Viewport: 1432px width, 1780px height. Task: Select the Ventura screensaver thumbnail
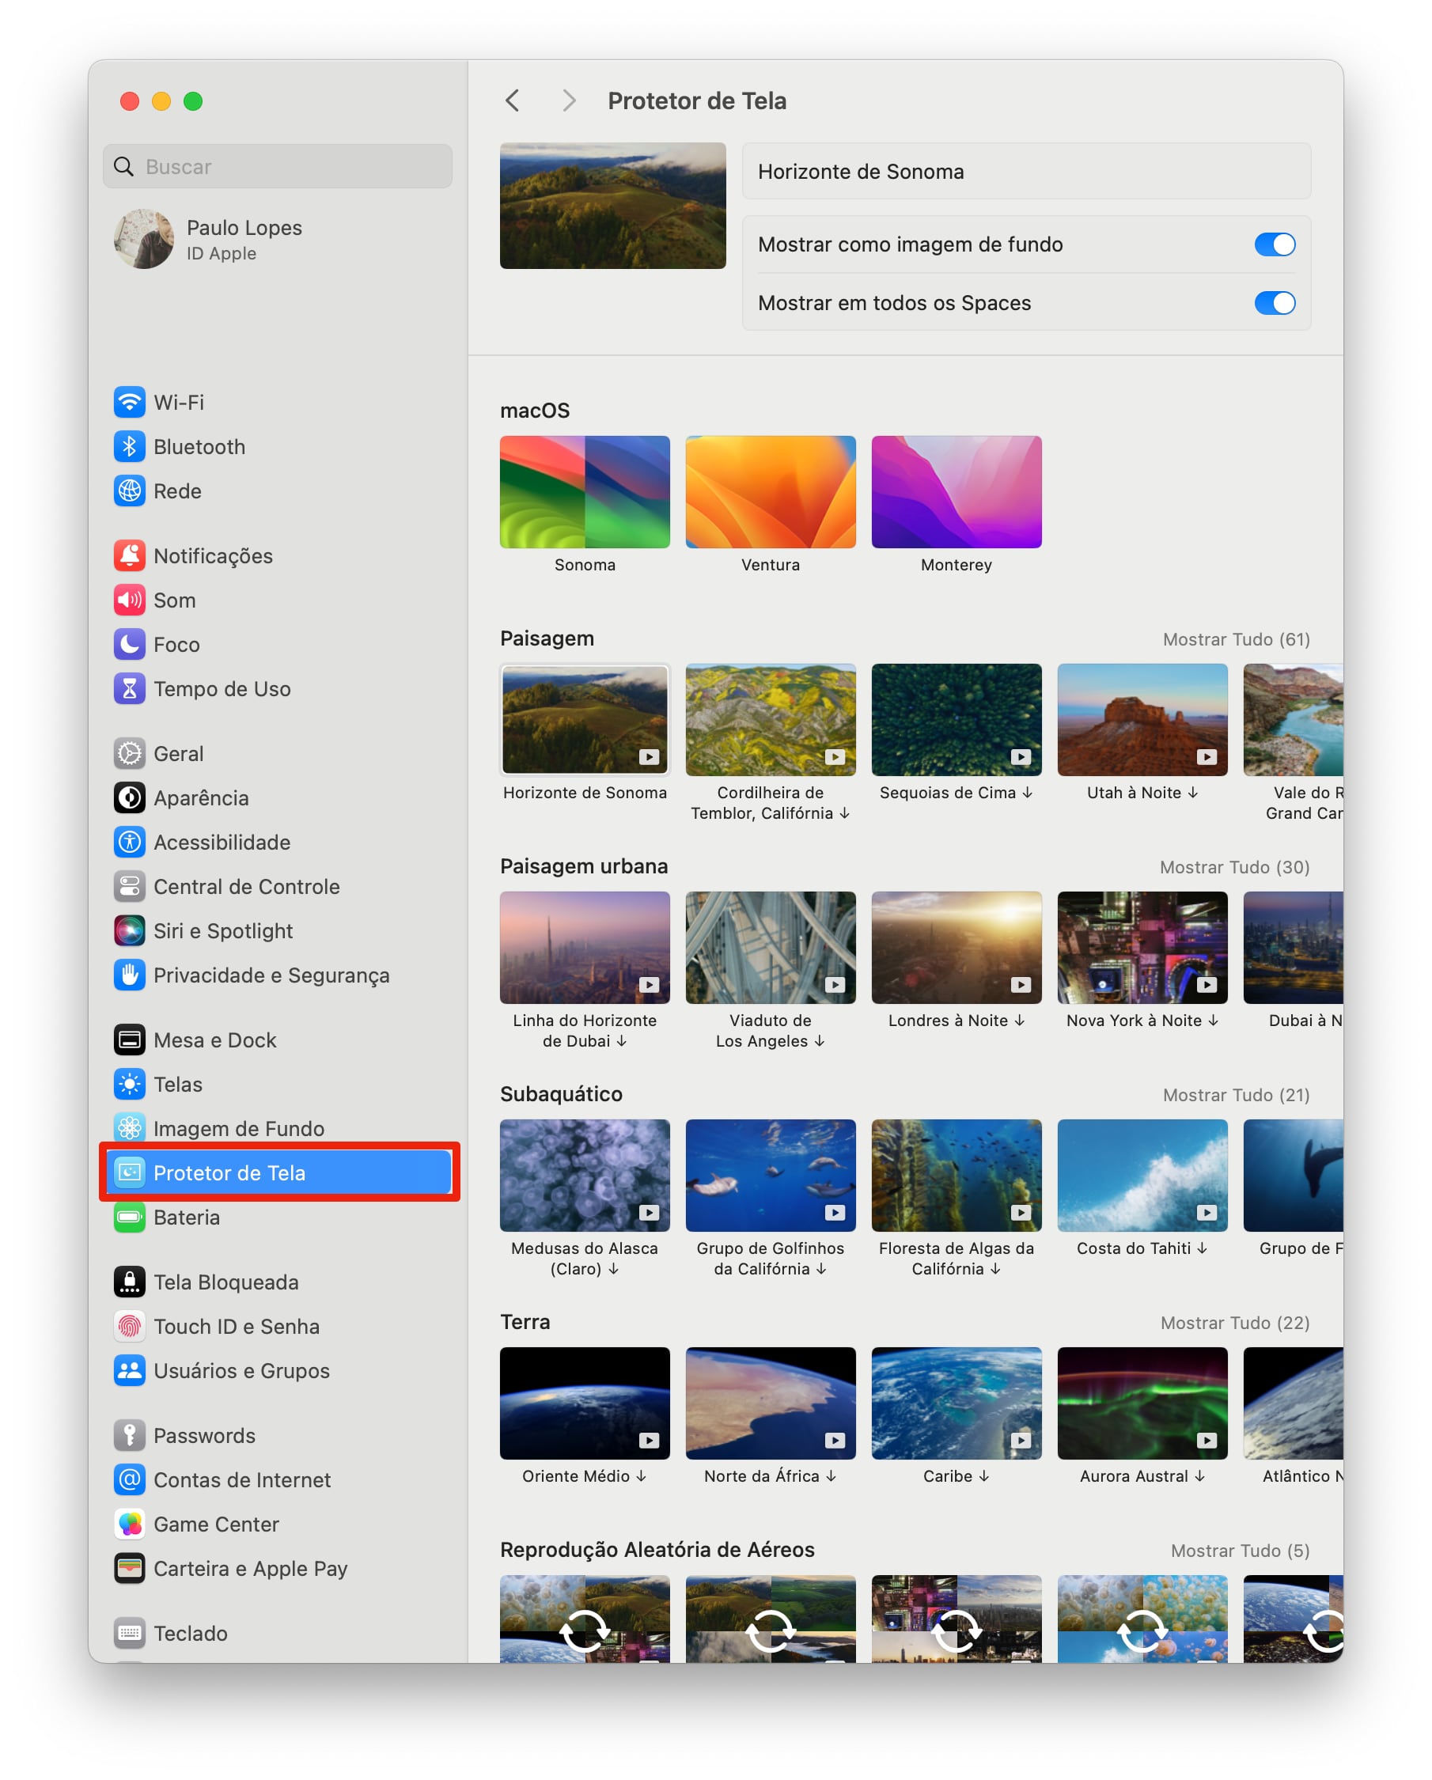coord(770,492)
